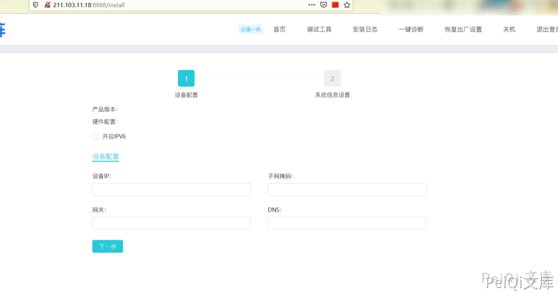Click the 关机 shutdown link
558x296 pixels.
[x=509, y=30]
